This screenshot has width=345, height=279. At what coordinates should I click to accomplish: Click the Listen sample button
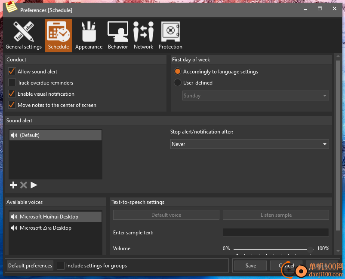(x=276, y=215)
